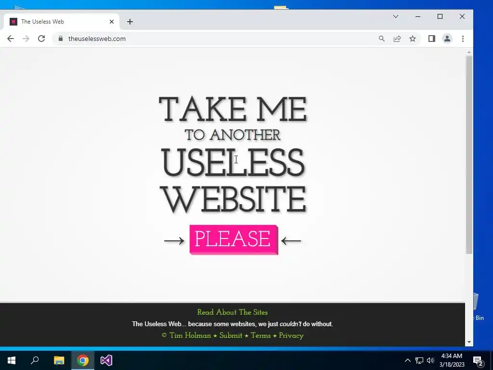493x370 pixels.
Task: Bookmark this tab with the star icon
Action: [x=413, y=39]
